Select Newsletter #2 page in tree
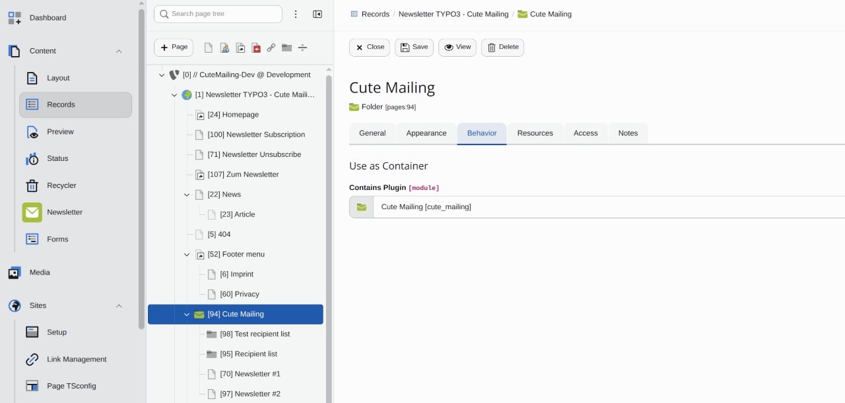 pyautogui.click(x=250, y=394)
